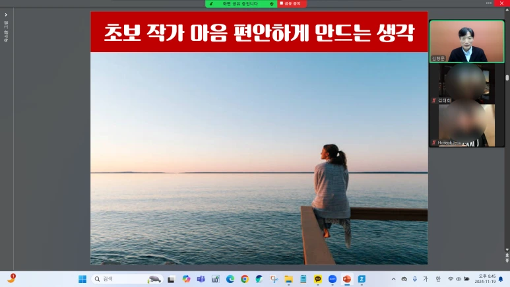Open Microsoft Teams from the taskbar
The image size is (510, 287).
pyautogui.click(x=201, y=279)
